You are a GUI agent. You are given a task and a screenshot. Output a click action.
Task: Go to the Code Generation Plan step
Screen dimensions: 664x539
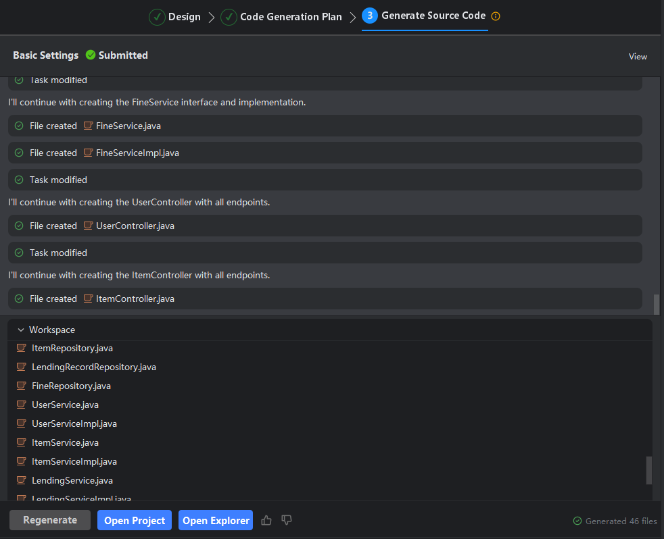click(x=282, y=17)
